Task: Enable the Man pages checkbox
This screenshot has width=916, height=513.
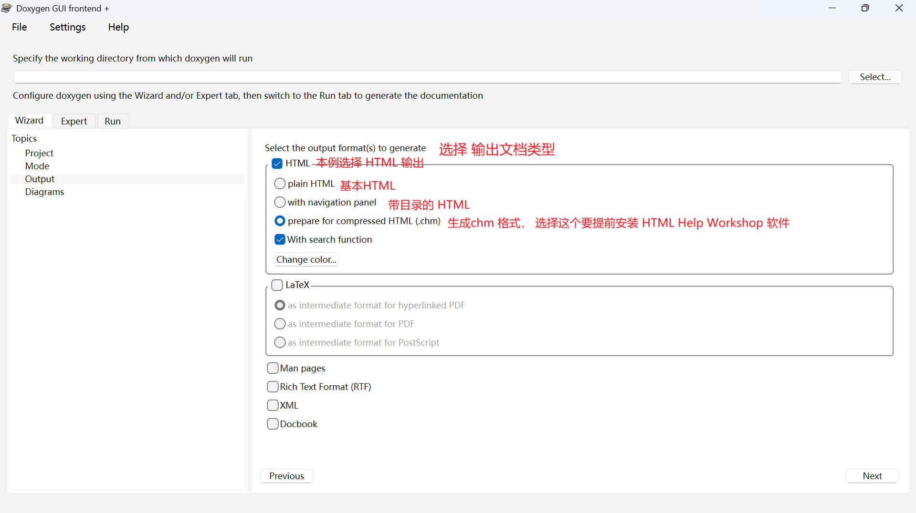Action: pos(273,368)
